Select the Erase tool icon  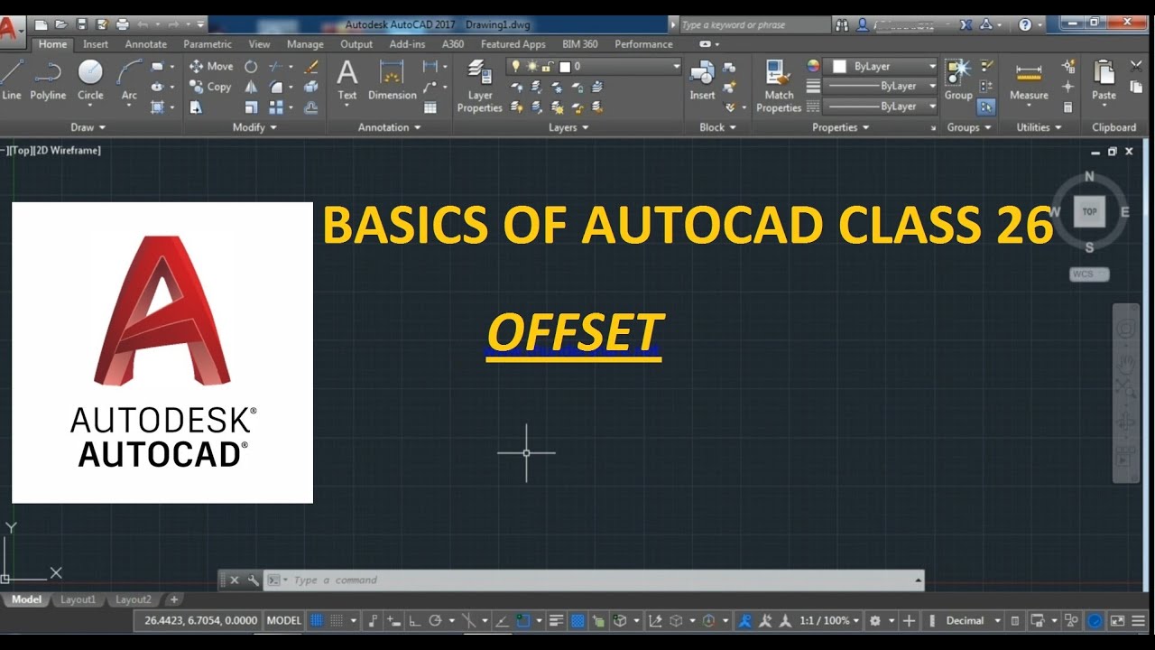tap(311, 66)
